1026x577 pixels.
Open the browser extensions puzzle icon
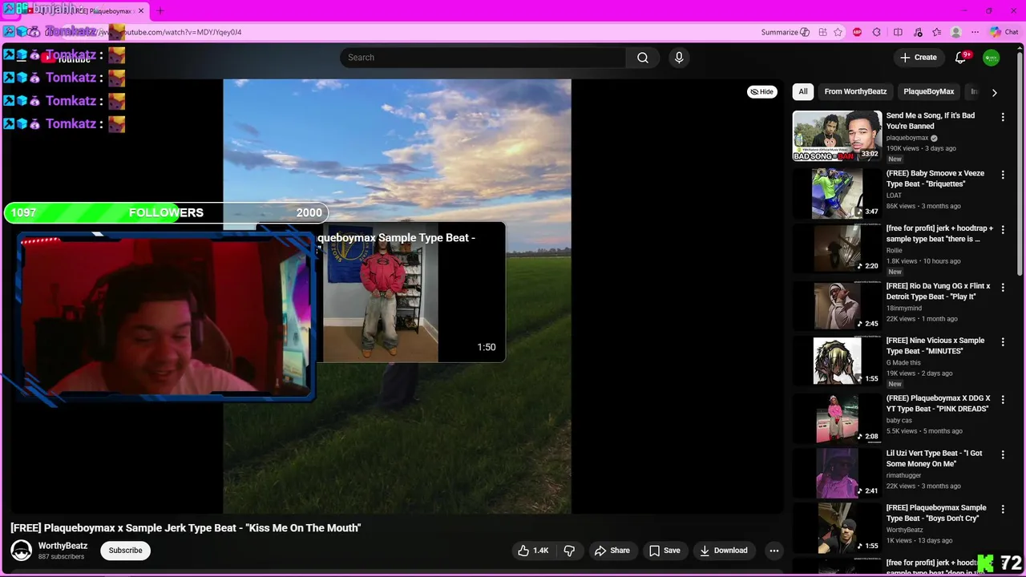[x=876, y=32]
